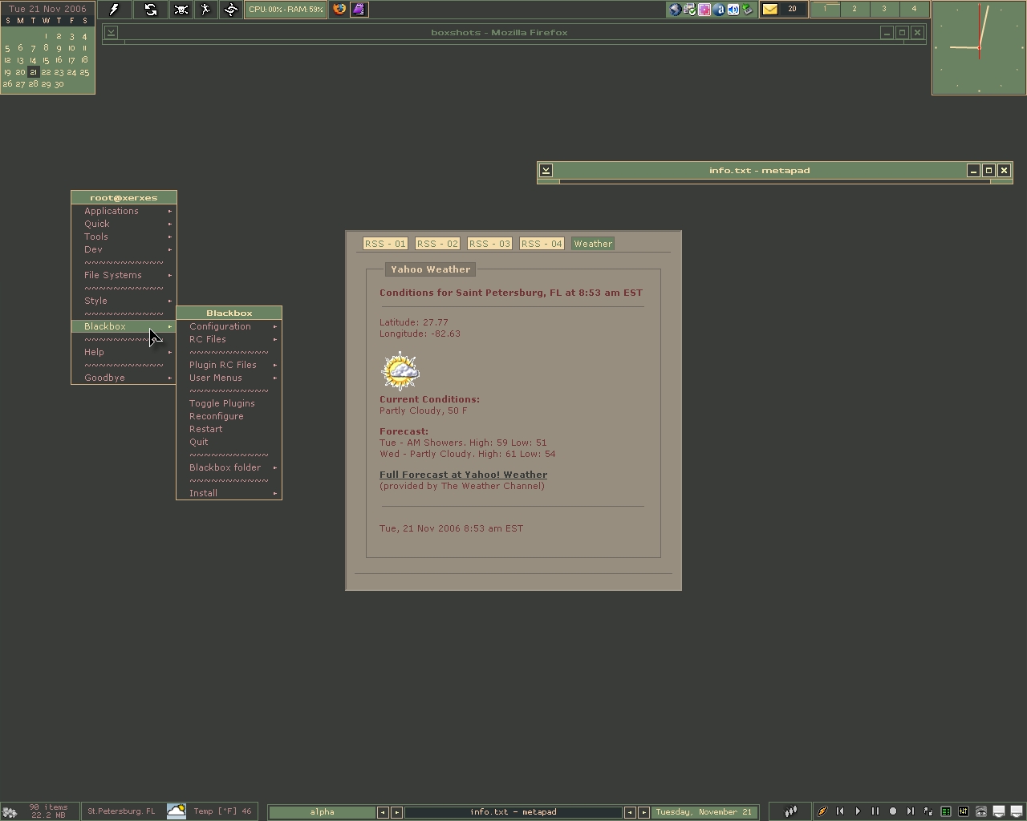Open the Blackbox folder entry
Viewport: 1027px width, 821px height.
229,467
